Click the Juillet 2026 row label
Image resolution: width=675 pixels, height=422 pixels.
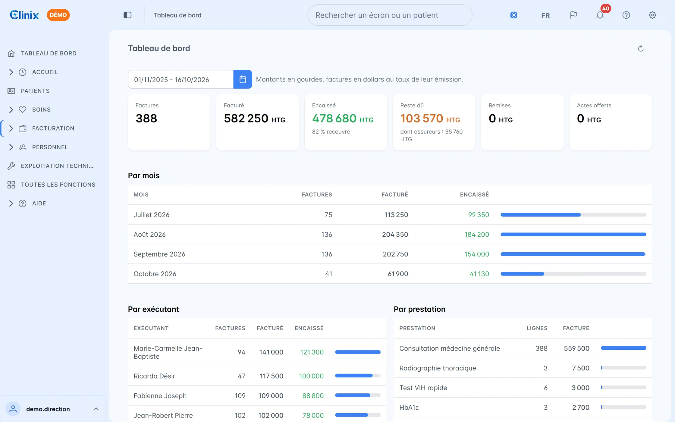(151, 215)
